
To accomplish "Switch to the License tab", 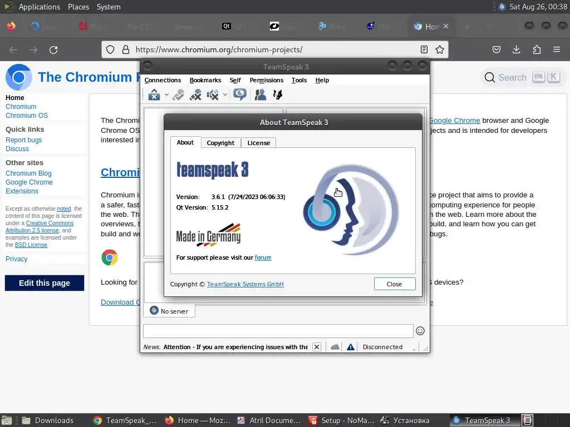I will [x=258, y=143].
